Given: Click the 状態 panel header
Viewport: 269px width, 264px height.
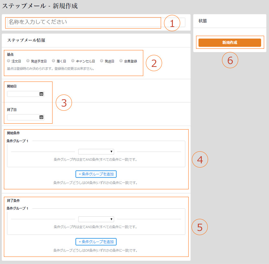Looking at the screenshot, I should point(203,21).
